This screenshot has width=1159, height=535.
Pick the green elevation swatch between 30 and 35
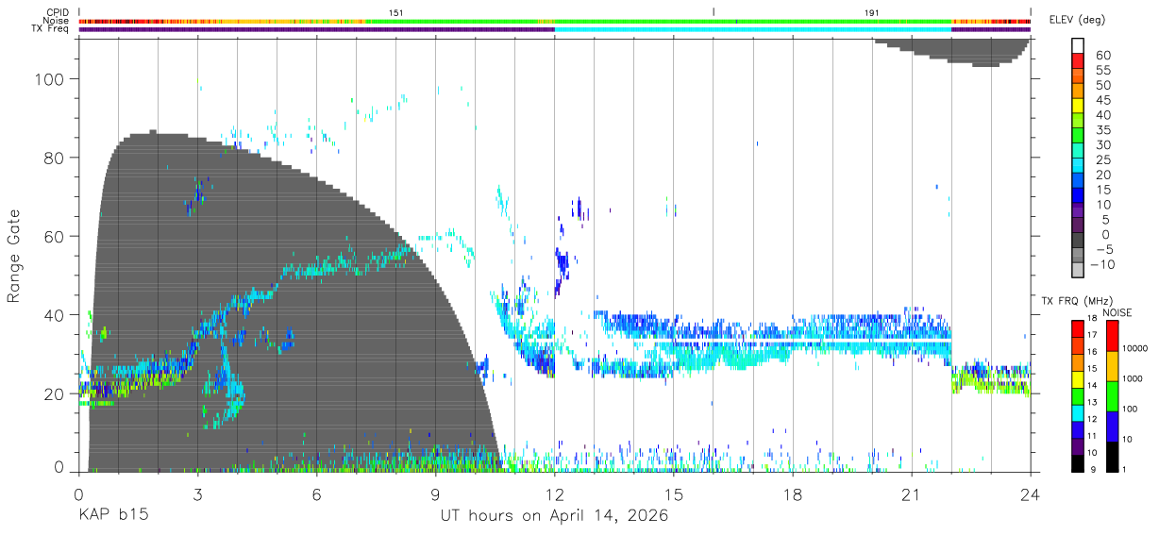point(1079,137)
